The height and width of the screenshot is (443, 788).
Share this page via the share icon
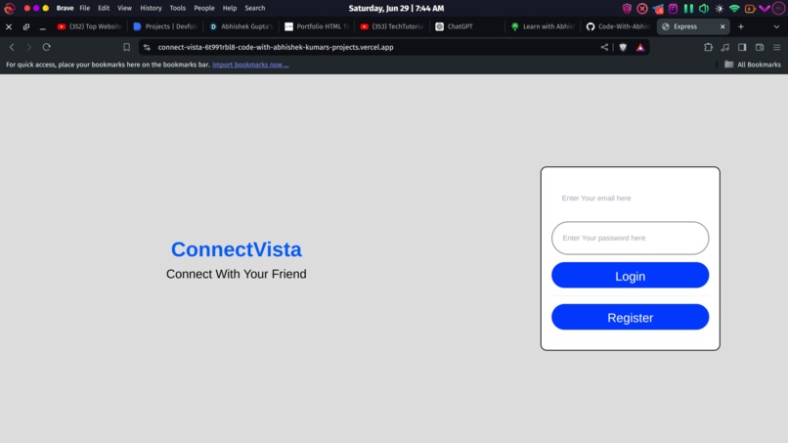click(x=604, y=47)
